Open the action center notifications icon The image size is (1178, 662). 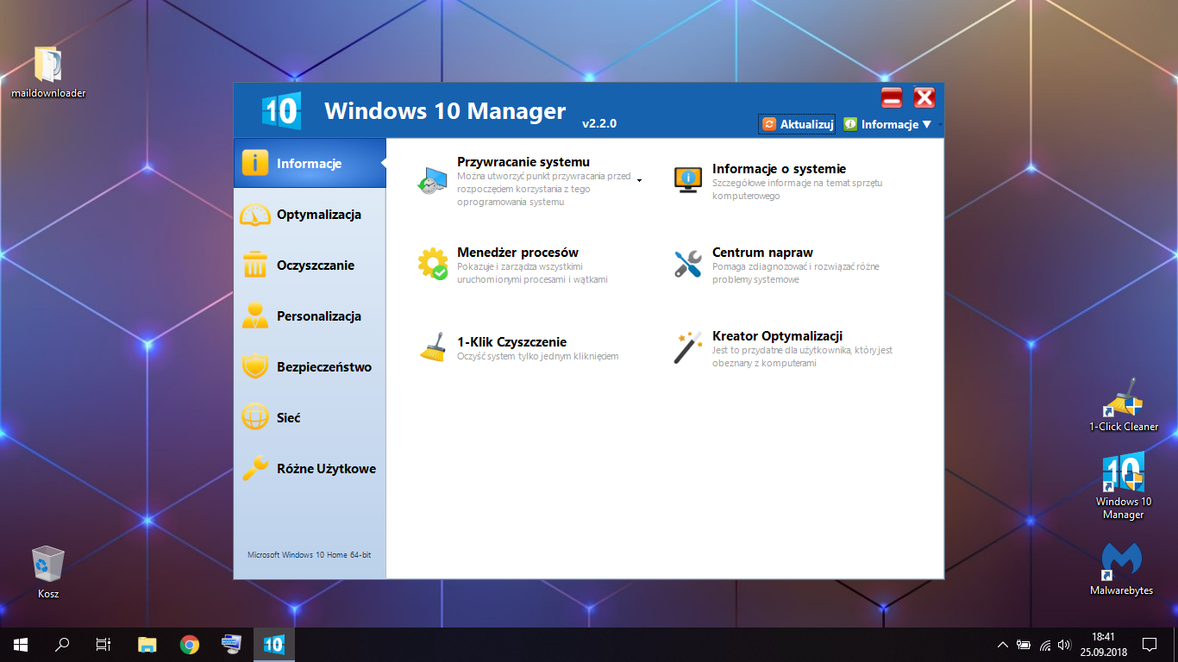point(1150,644)
